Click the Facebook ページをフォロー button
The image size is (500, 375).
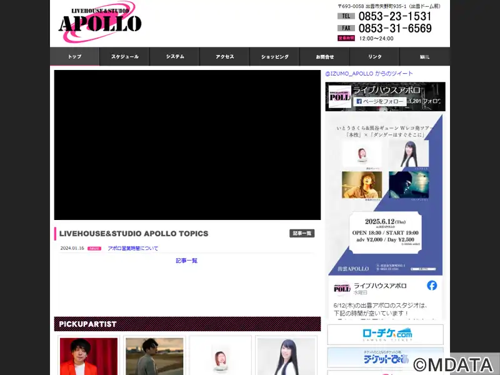(380, 101)
